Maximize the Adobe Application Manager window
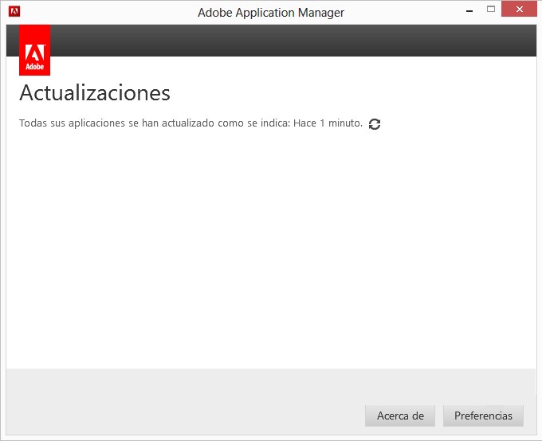Screen dimensions: 542x441 tap(491, 10)
